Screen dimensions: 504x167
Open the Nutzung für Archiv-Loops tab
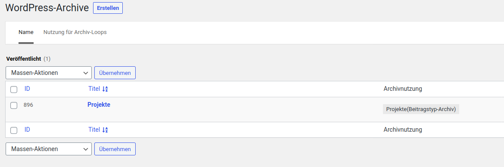(75, 32)
